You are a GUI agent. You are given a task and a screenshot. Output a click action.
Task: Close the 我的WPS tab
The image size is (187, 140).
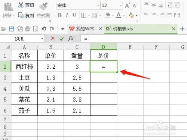(100, 29)
